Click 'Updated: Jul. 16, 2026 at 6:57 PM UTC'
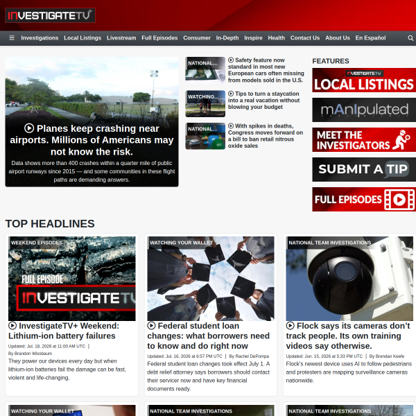The height and width of the screenshot is (416, 416). (x=184, y=356)
